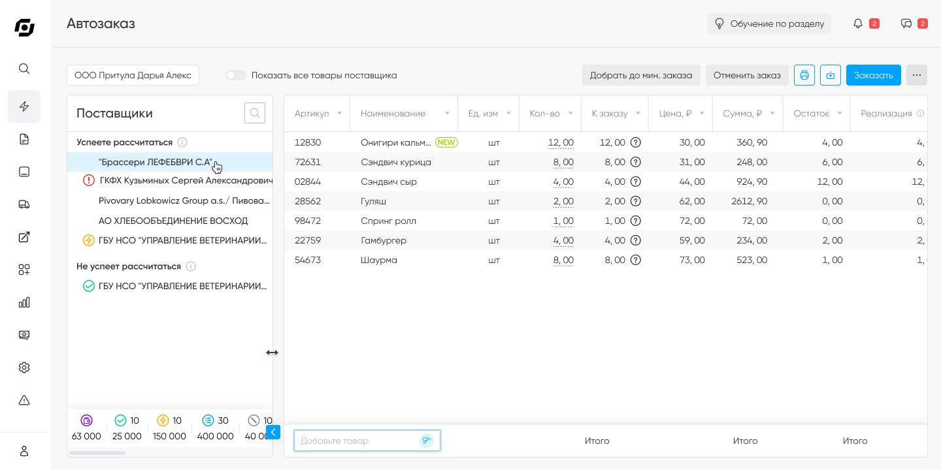Viewport: 941px width, 470px height.
Task: Edit quantity 2,00 for Гуляш row
Action: (x=563, y=201)
